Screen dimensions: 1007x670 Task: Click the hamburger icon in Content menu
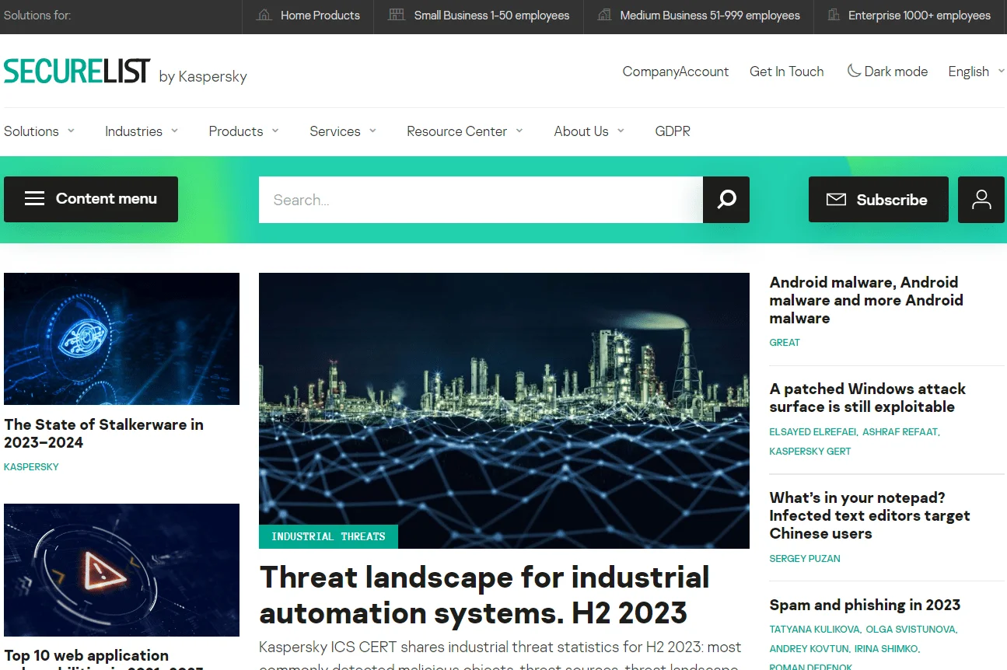[34, 198]
